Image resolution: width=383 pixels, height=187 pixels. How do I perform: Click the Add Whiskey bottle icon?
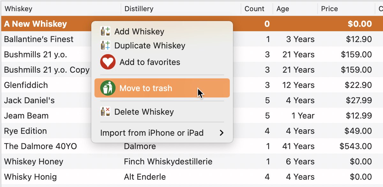coord(105,32)
